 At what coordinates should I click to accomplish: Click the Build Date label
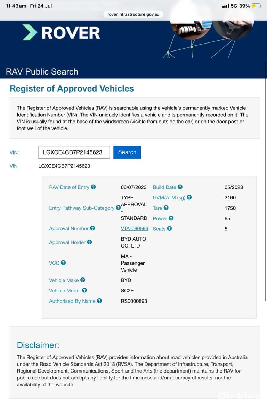(x=164, y=187)
